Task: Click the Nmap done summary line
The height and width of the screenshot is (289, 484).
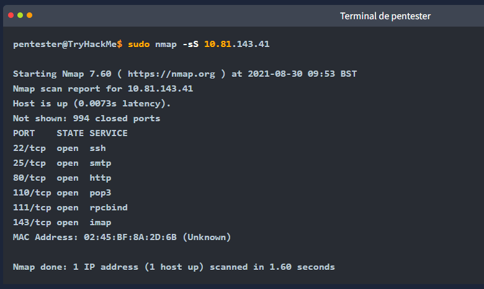Action: (174, 267)
